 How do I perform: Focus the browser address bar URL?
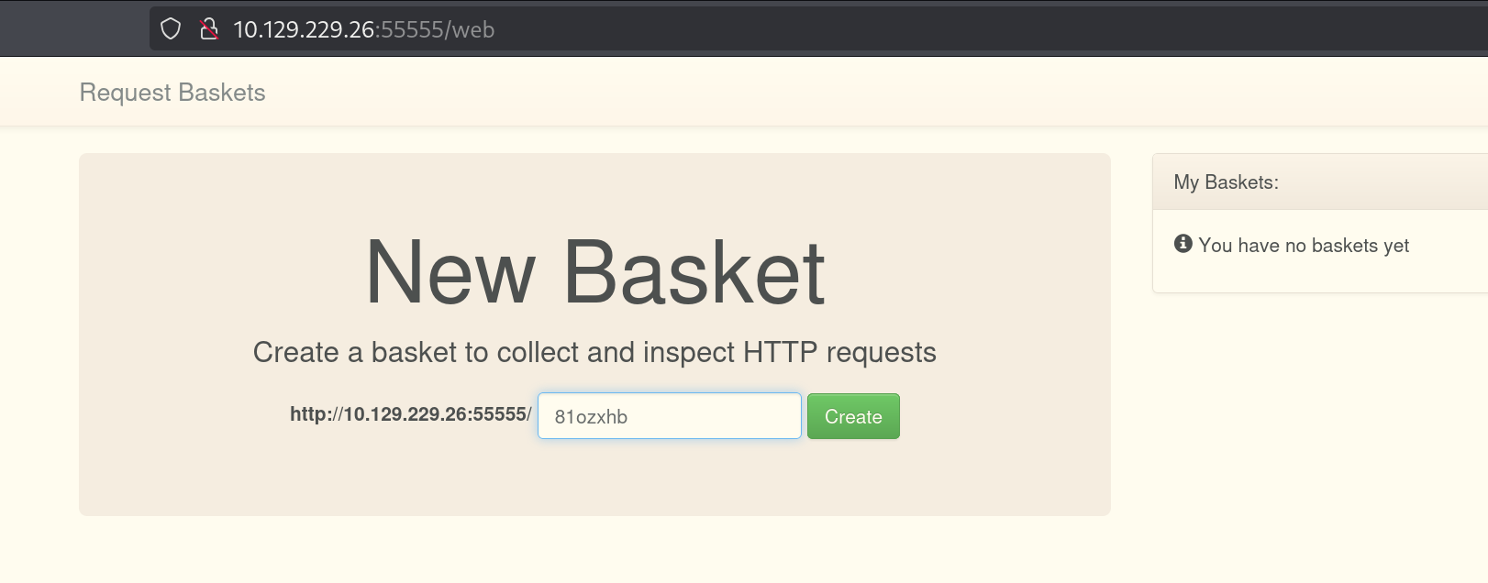click(x=734, y=29)
